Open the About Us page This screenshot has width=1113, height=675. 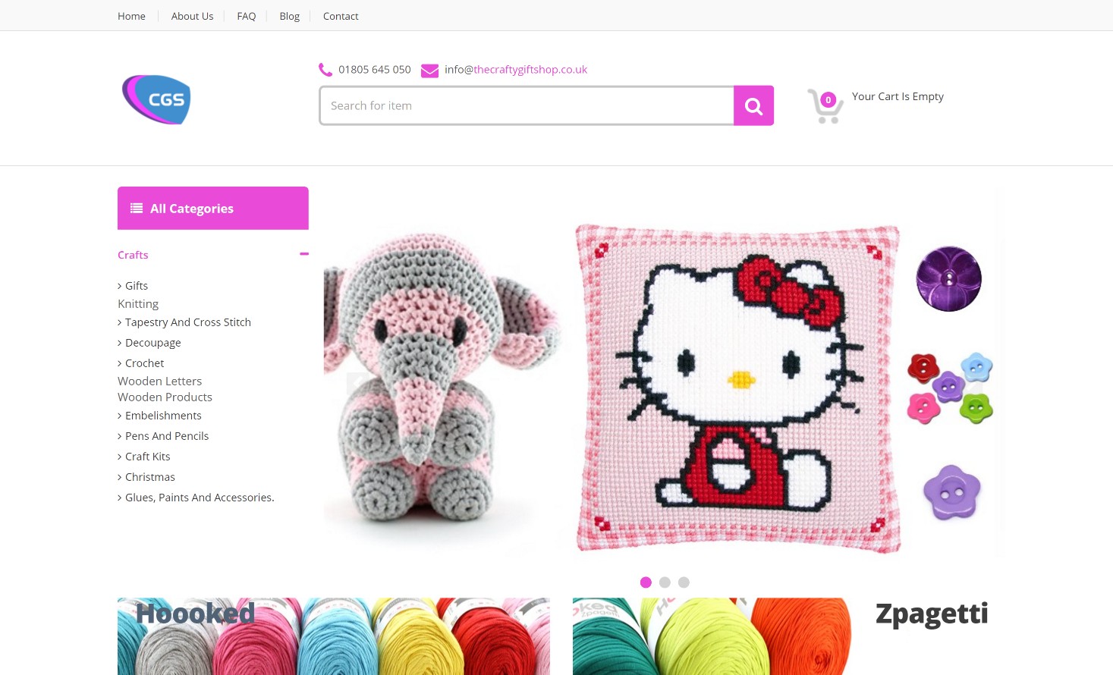(192, 16)
